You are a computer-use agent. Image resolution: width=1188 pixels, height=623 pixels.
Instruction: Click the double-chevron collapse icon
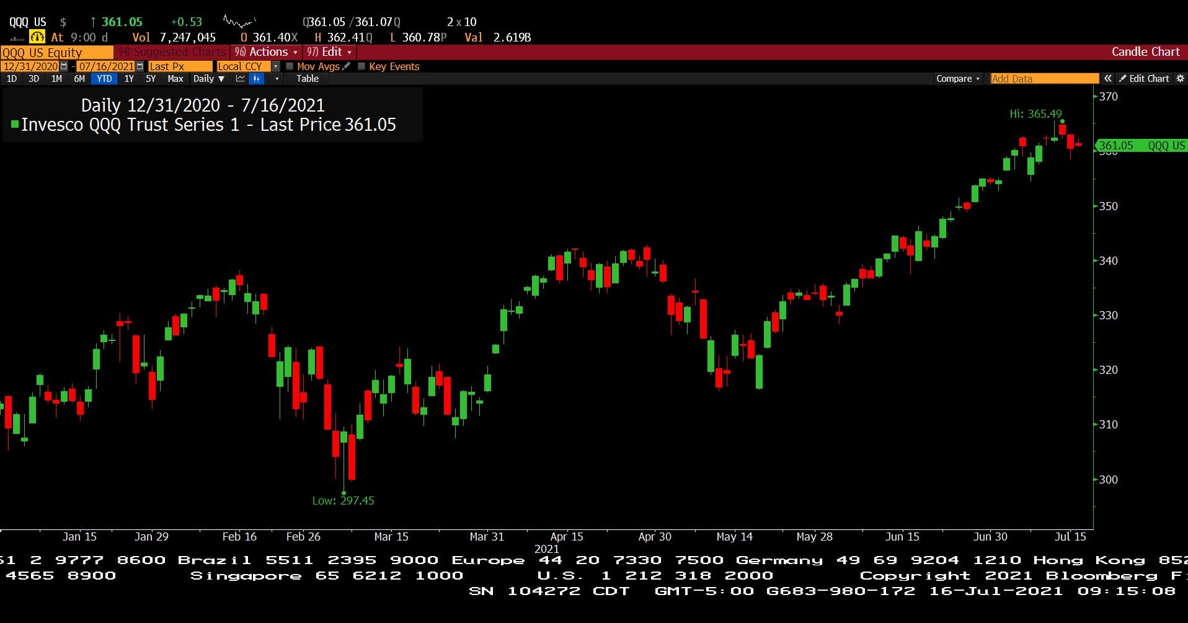1107,79
